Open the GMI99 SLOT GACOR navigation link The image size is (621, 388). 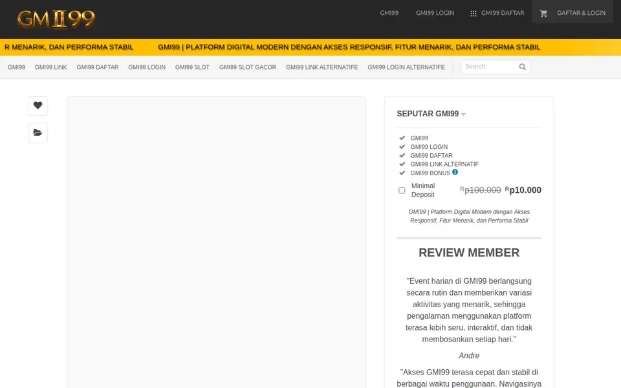click(248, 67)
